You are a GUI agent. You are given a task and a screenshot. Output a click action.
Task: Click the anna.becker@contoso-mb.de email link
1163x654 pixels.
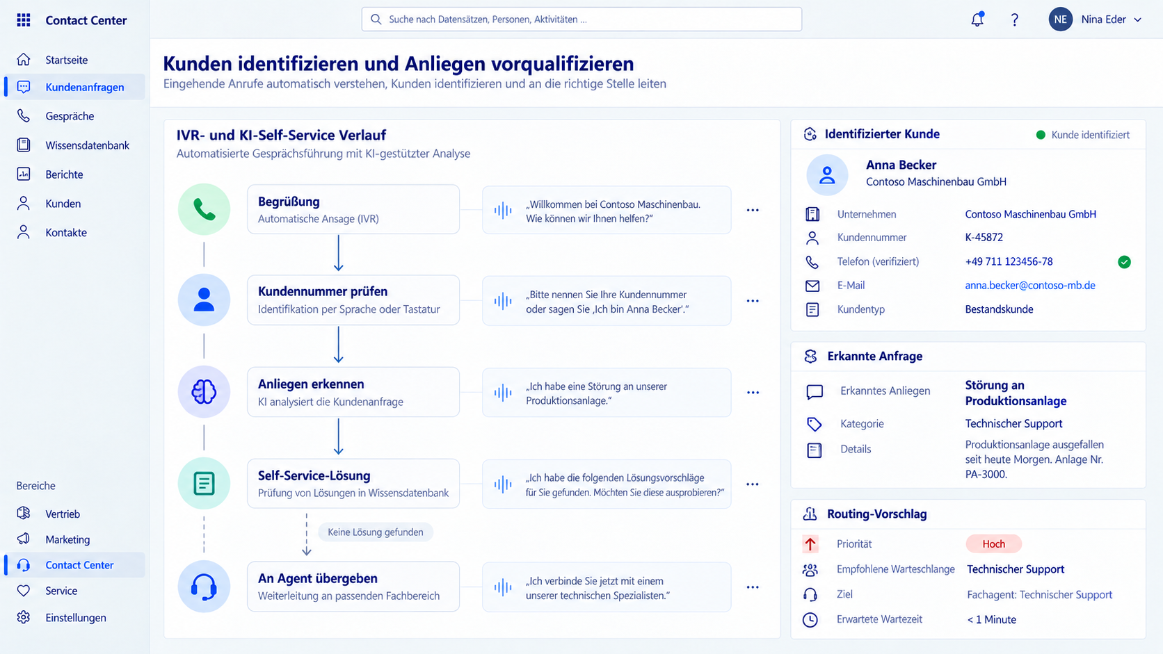[x=1030, y=285]
